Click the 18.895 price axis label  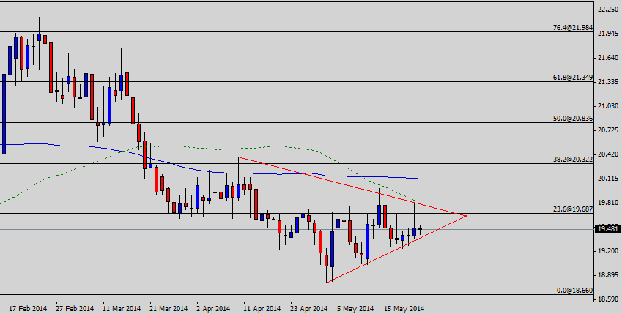pos(608,275)
